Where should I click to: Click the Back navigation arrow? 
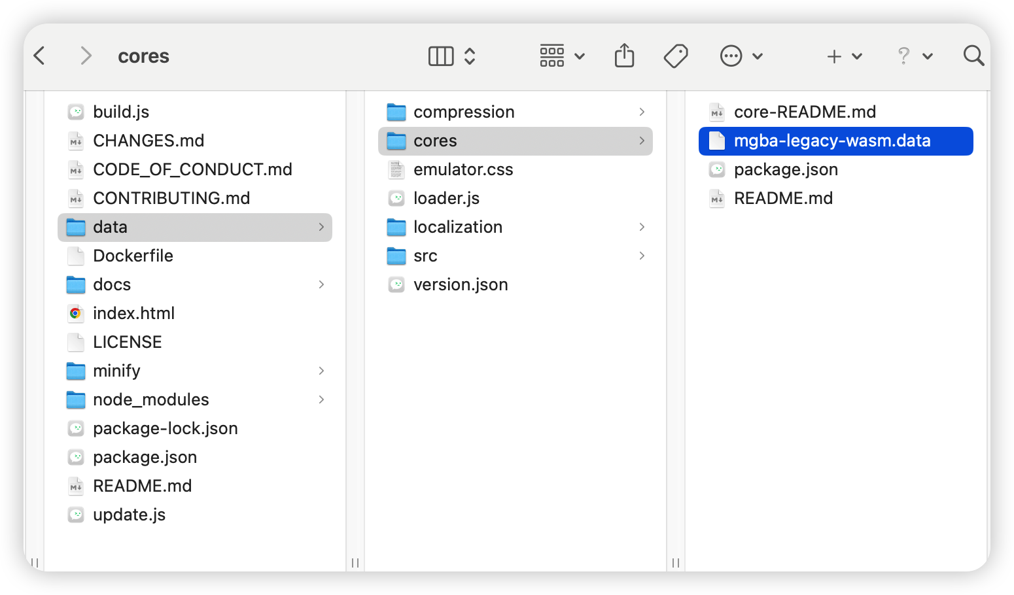[40, 56]
